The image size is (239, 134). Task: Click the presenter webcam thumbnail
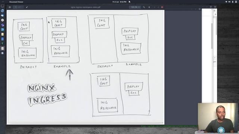pos(218,118)
